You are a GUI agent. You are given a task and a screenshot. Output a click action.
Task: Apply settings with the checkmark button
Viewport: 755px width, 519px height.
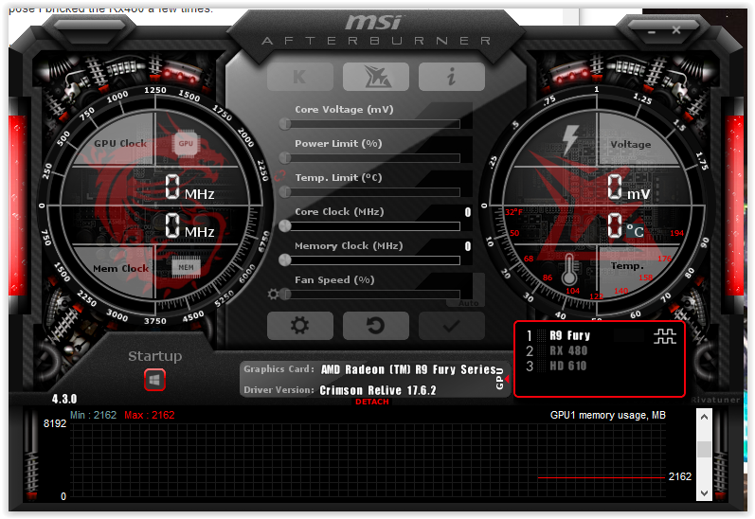(x=451, y=326)
